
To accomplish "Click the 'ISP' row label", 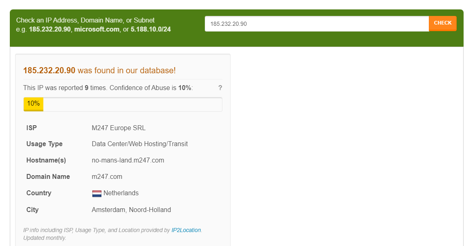I will pyautogui.click(x=31, y=128).
